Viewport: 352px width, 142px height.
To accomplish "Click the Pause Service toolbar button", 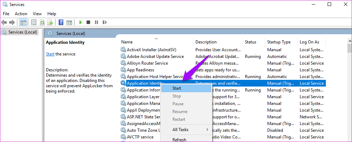I will [x=96, y=23].
